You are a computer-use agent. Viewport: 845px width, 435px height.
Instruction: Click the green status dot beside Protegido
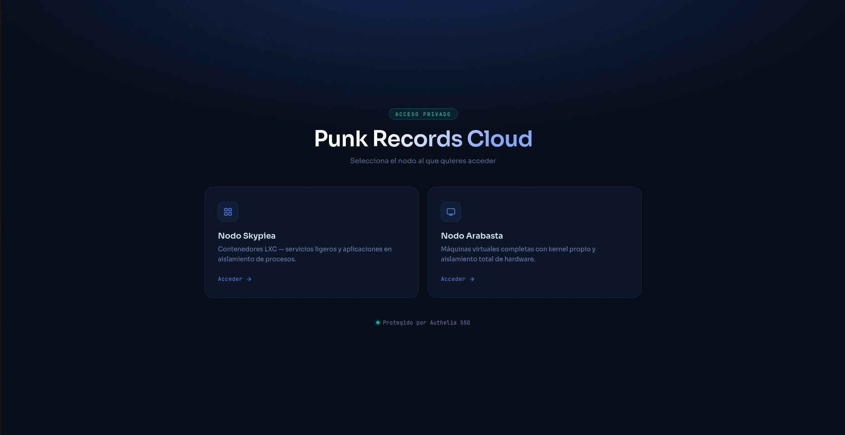coord(378,323)
